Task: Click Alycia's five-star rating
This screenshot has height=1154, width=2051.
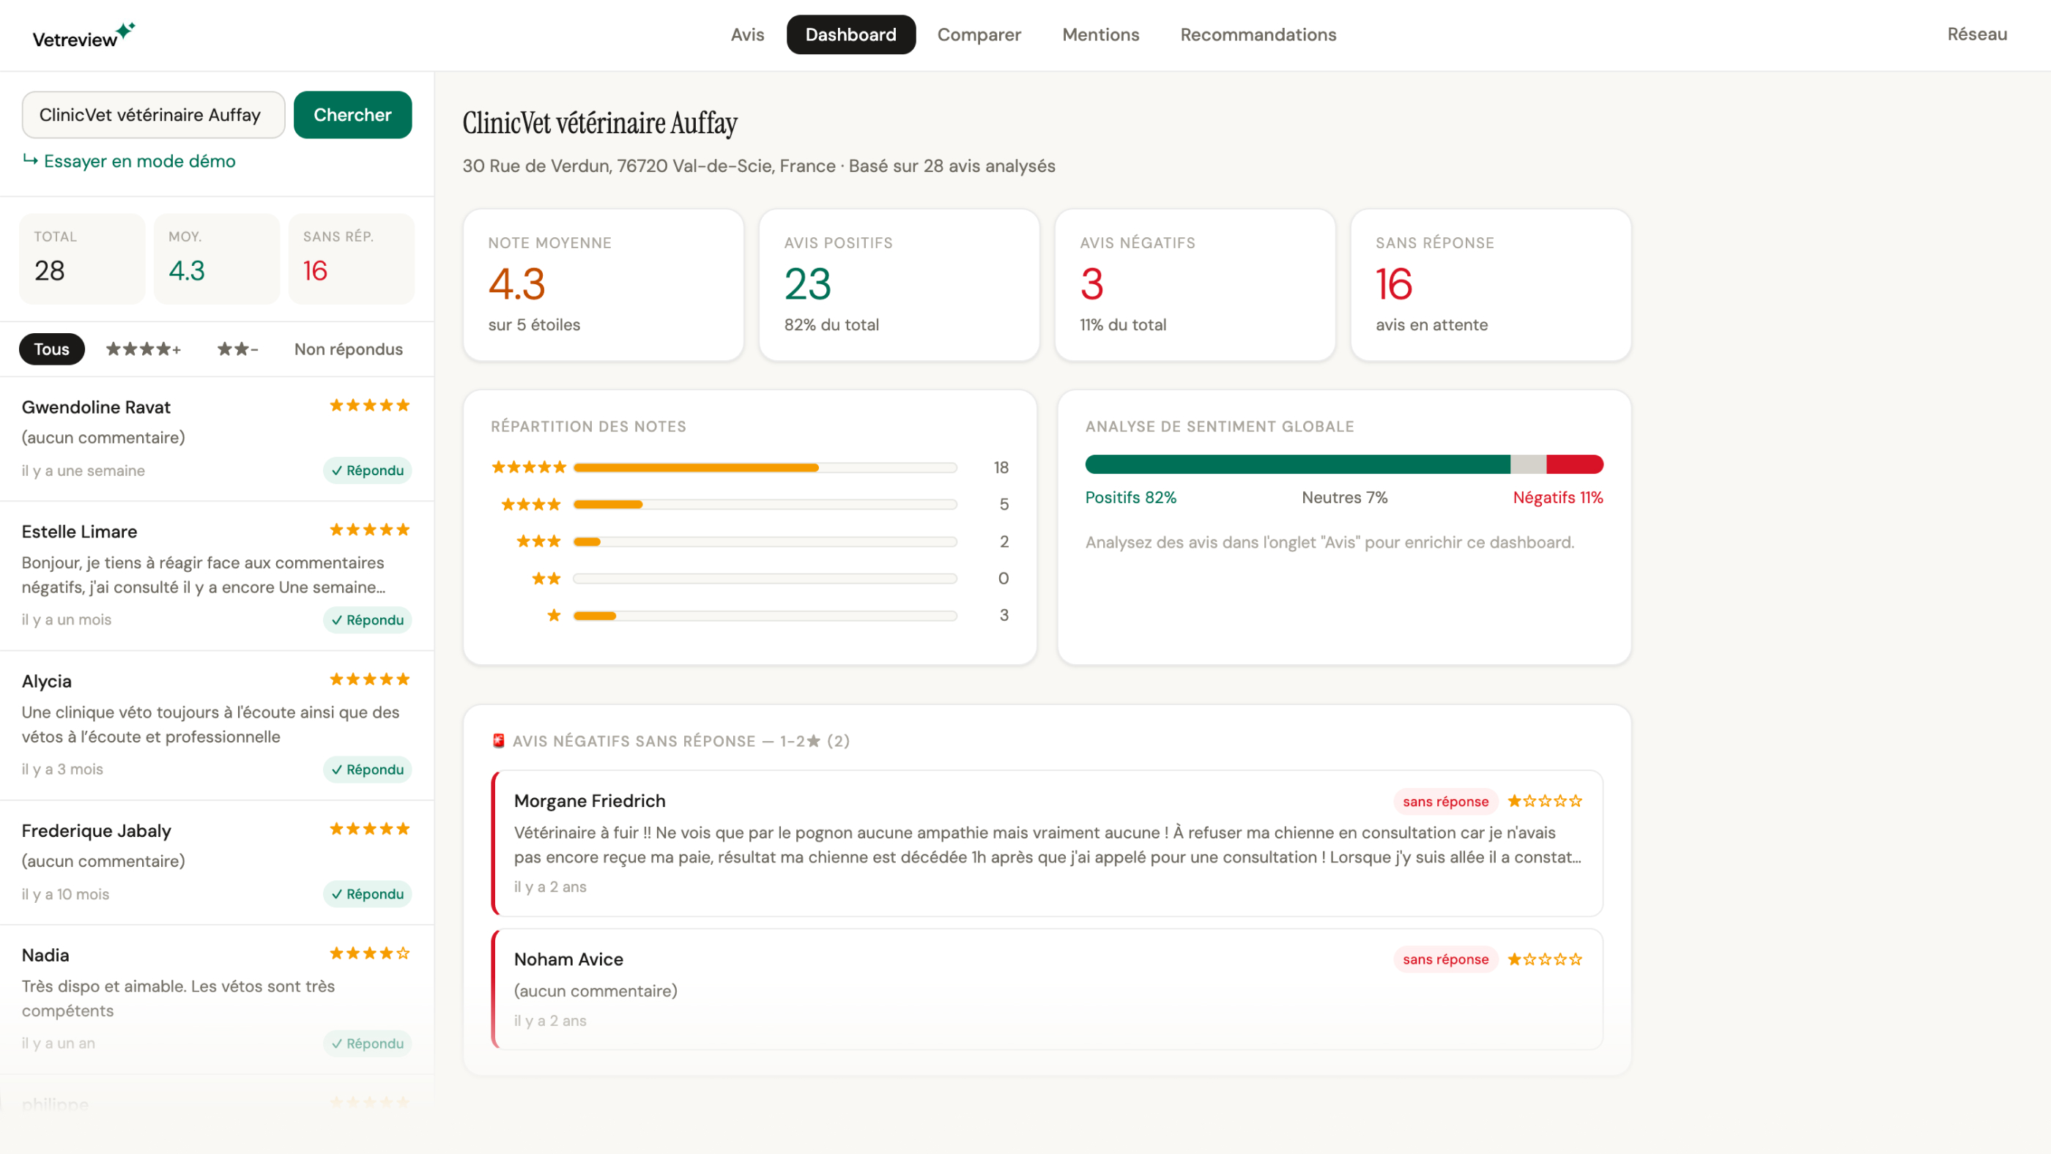Action: [x=369, y=680]
